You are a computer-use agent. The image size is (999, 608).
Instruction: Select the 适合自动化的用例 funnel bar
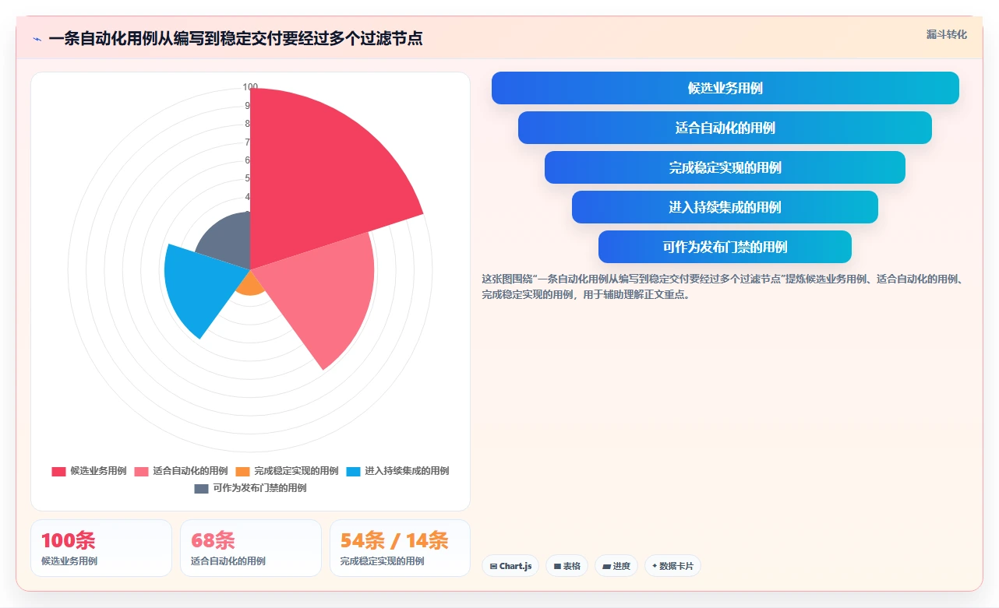pos(725,128)
